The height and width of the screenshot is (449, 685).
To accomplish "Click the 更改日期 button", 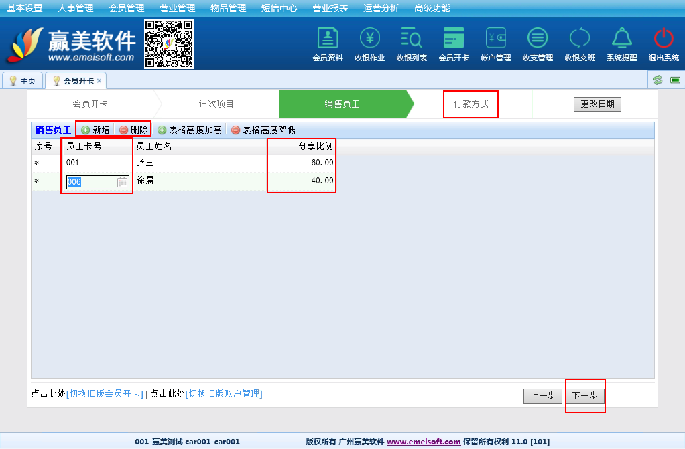I will point(597,104).
